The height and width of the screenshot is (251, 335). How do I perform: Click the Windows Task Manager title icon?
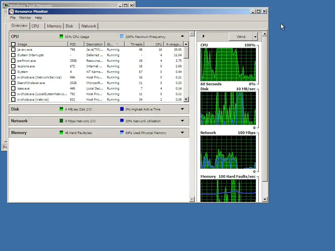point(6,5)
